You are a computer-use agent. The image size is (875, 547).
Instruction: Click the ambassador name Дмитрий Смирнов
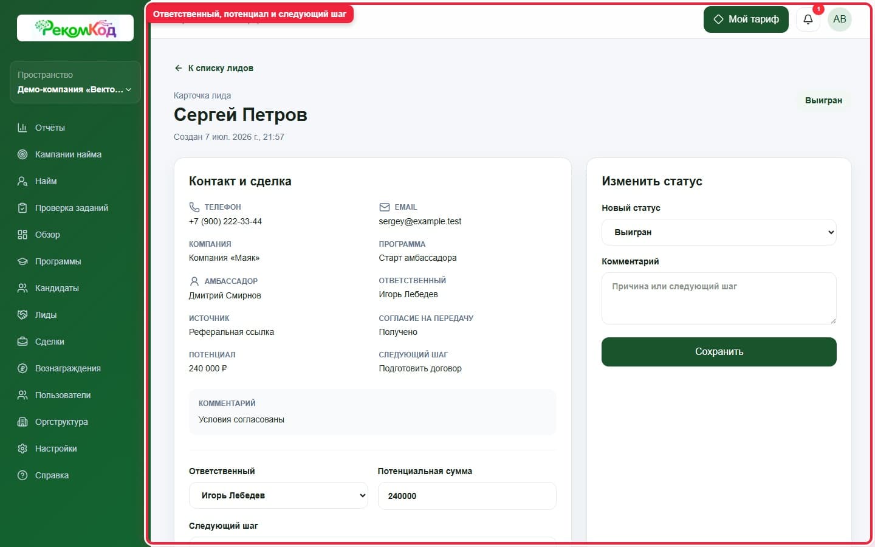(225, 295)
